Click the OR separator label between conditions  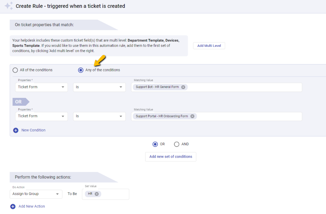click(x=21, y=102)
